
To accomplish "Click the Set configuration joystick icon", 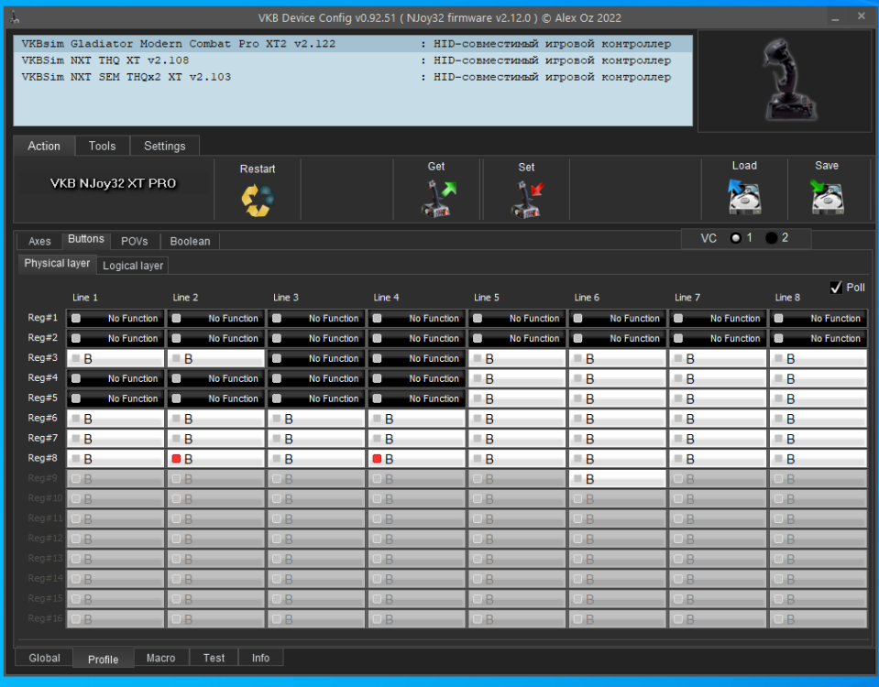I will (526, 199).
